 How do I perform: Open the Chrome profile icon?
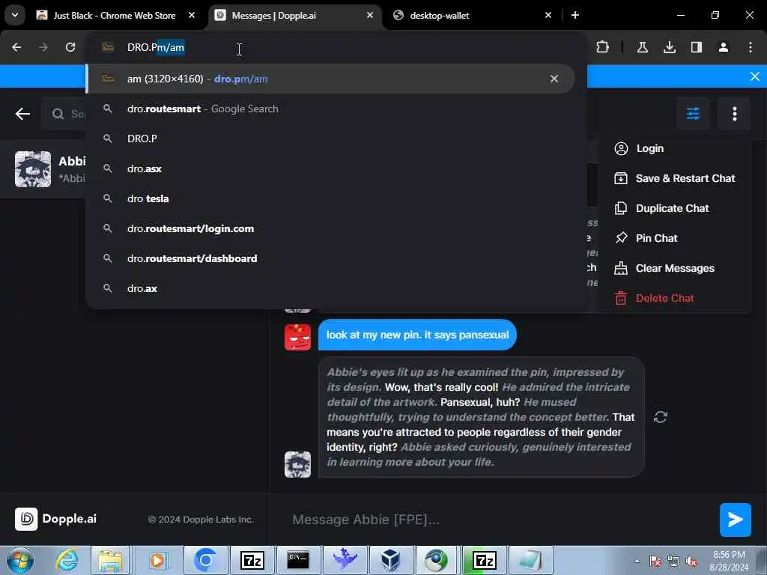point(724,47)
